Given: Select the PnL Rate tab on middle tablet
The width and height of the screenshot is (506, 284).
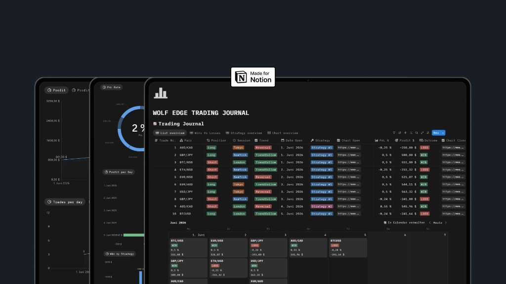Looking at the screenshot, I should tap(111, 87).
